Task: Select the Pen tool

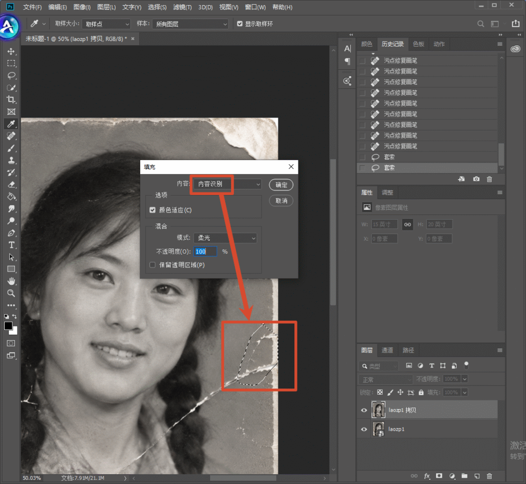Action: tap(11, 233)
